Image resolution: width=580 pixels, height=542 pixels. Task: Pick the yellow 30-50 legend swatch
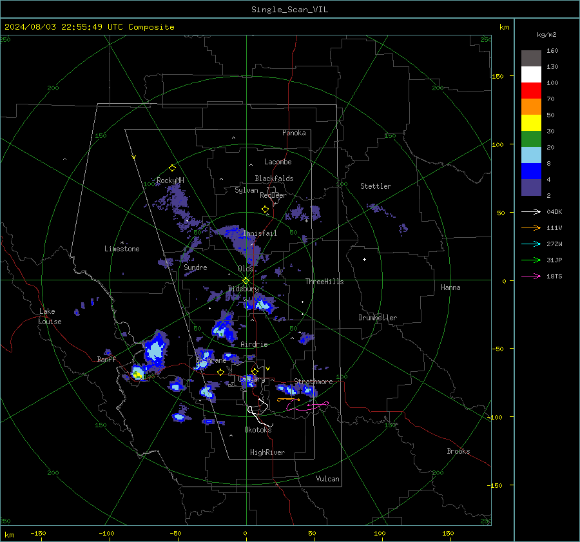pos(531,123)
